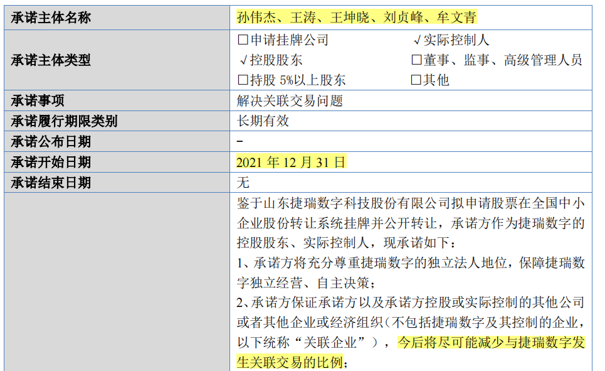605x371 pixels.
Task: Click the 承诺履行期限类别 row label
Action: (x=64, y=121)
